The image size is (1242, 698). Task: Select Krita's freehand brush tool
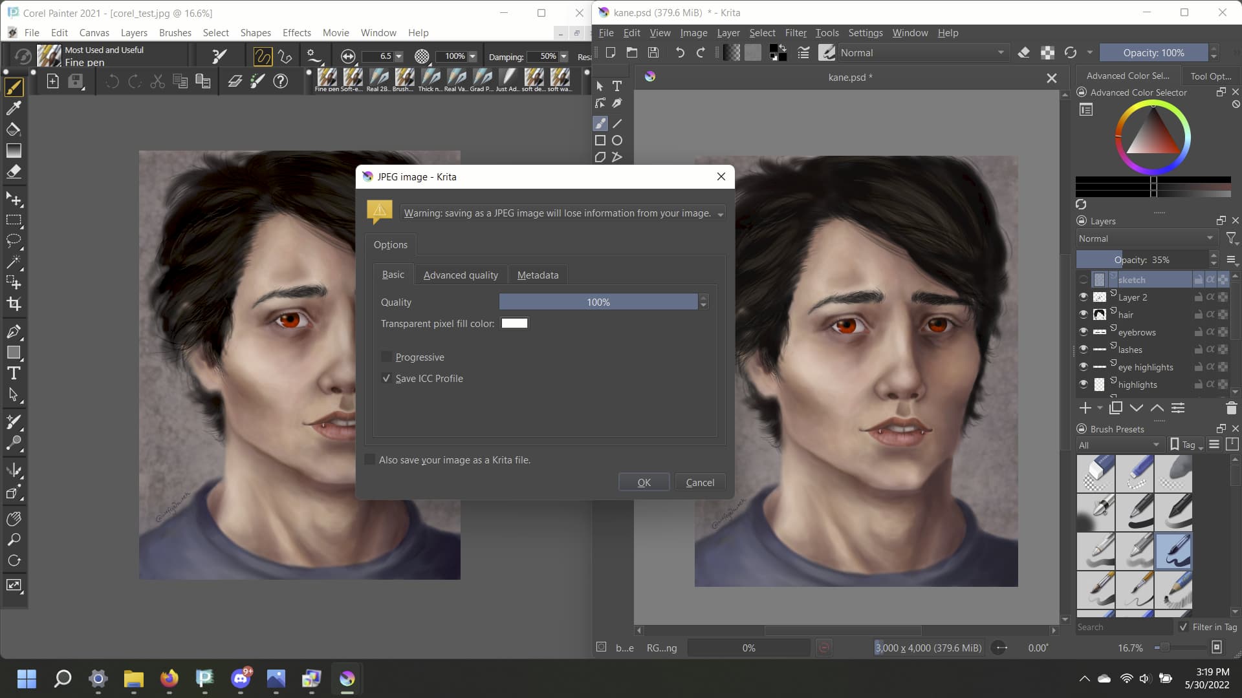click(600, 123)
